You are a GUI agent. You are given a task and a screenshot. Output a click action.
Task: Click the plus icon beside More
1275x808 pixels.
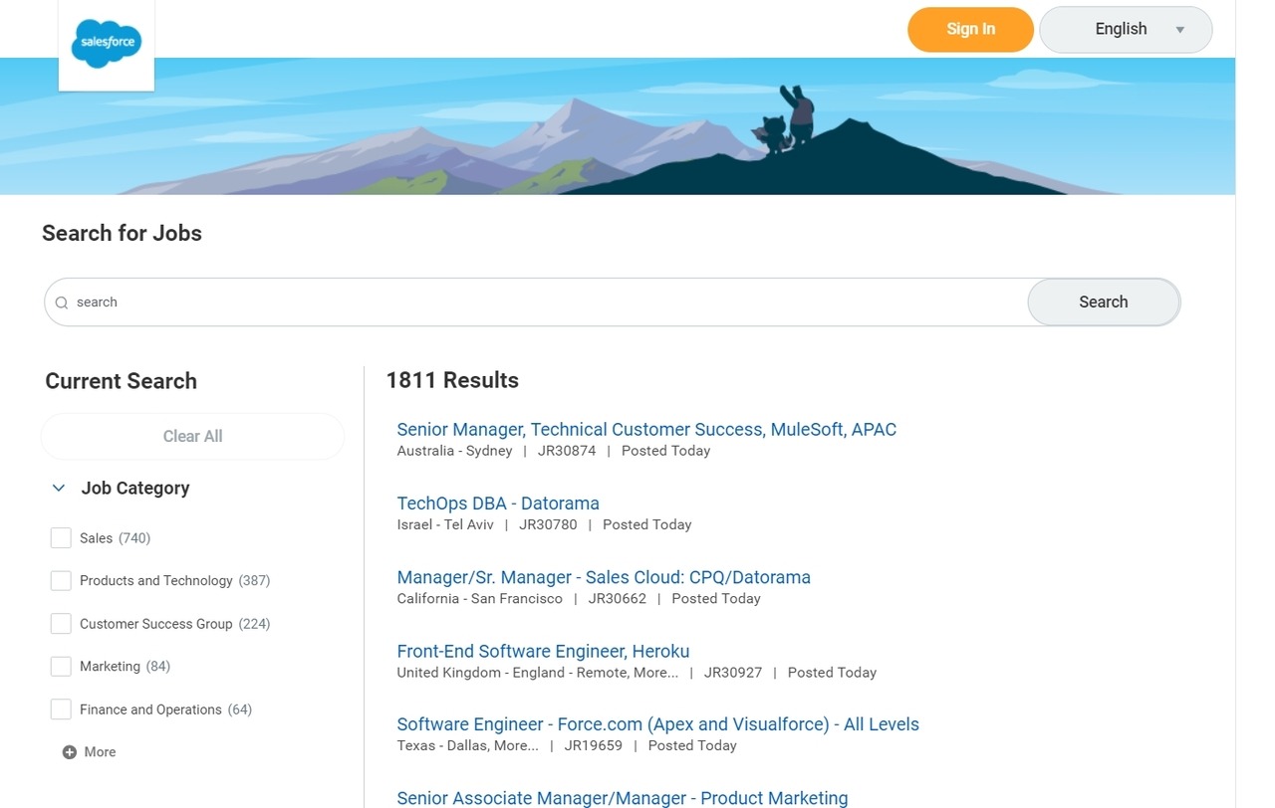(x=70, y=752)
